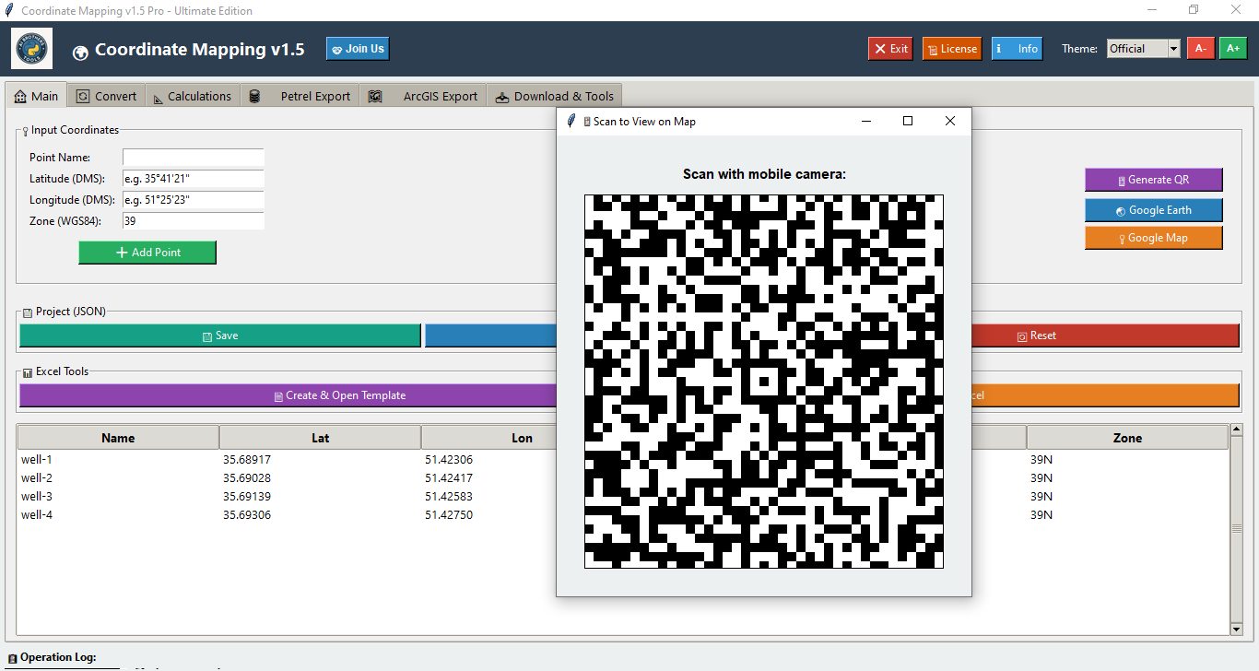Image resolution: width=1259 pixels, height=671 pixels.
Task: Increase font size with A+ button
Action: click(x=1232, y=49)
